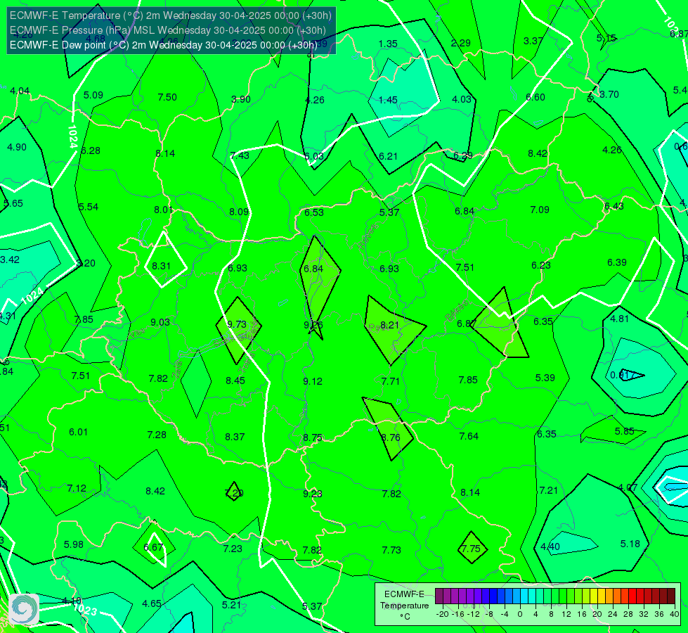Click the 4.40 grid value
The image size is (688, 633).
coord(550,547)
